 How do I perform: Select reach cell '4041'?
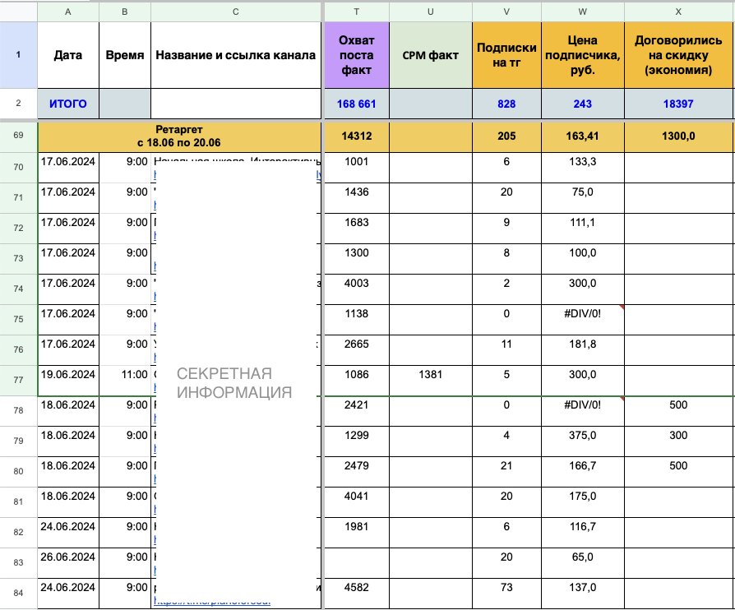(x=357, y=502)
